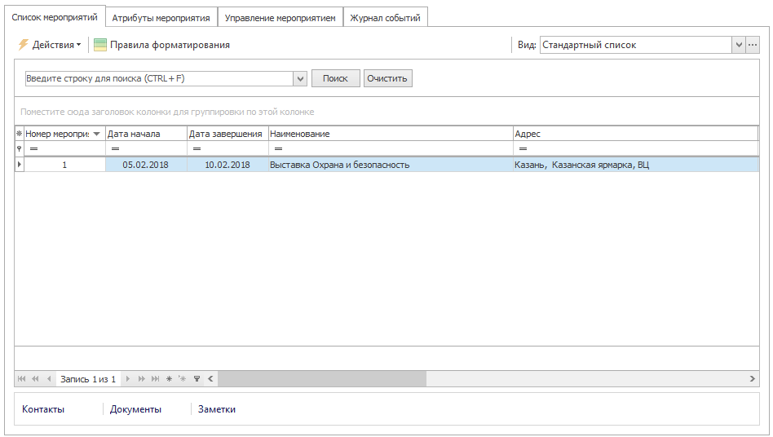Jump to next page of records
This screenshot has height=437, width=773.
(142, 379)
